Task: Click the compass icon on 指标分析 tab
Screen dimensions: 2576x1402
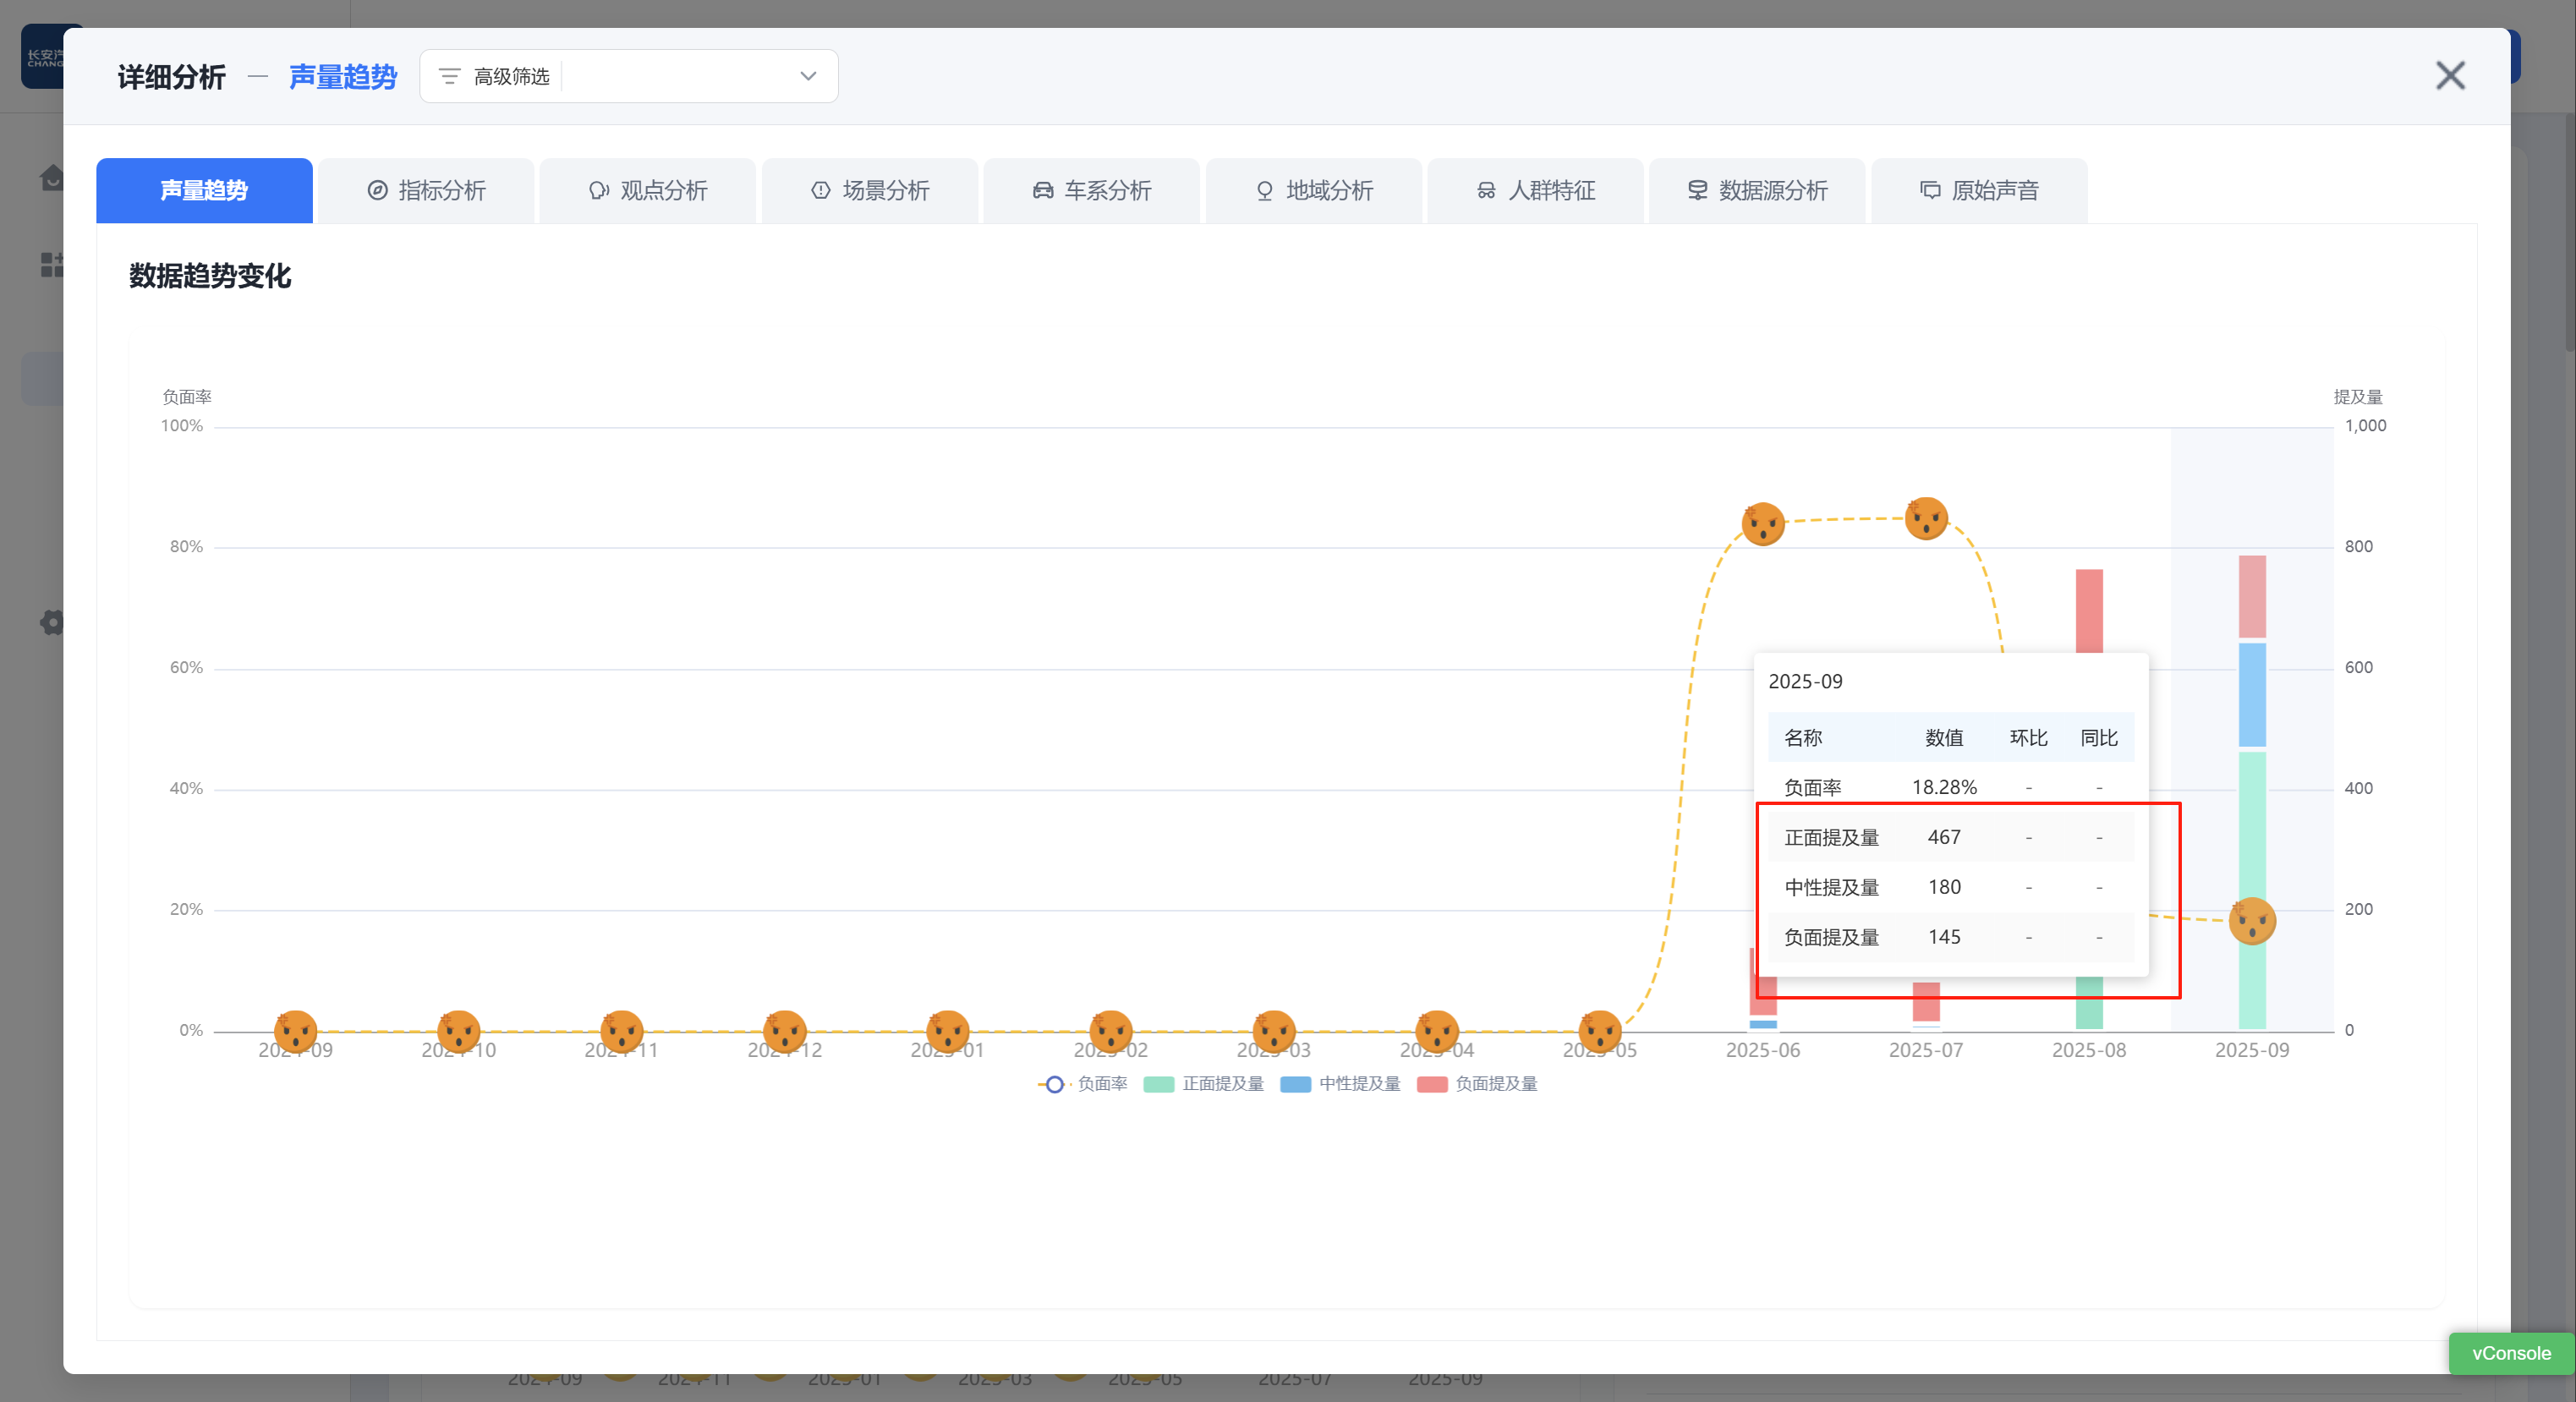Action: (x=377, y=190)
